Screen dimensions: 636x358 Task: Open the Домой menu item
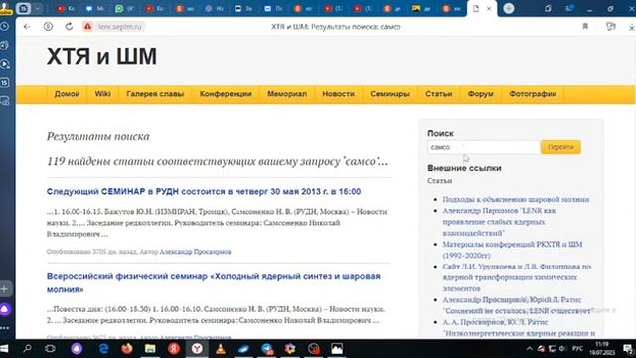point(67,94)
